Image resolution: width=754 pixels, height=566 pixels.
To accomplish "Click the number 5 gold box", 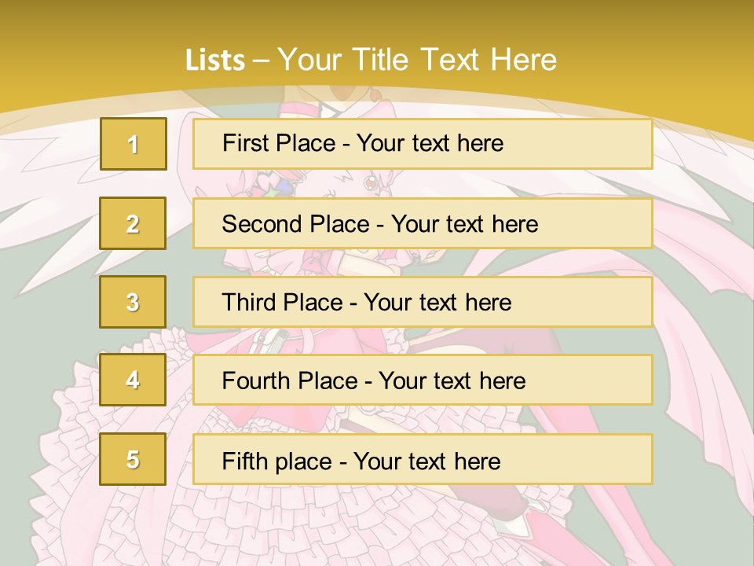I will pos(133,459).
